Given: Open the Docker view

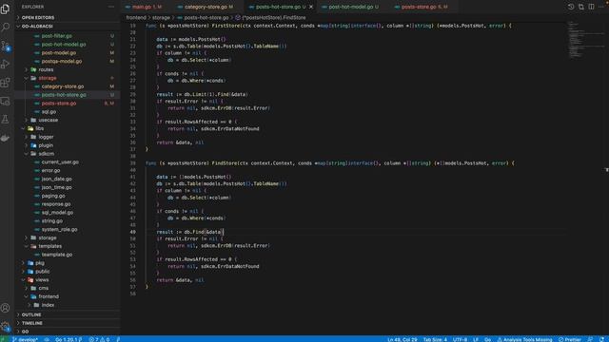Looking at the screenshot, I should point(6,138).
